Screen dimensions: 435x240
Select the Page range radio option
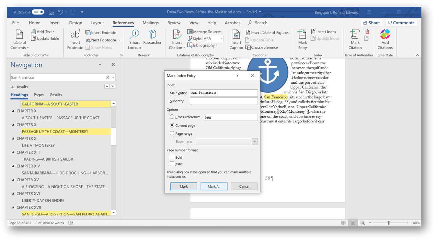tap(172, 133)
